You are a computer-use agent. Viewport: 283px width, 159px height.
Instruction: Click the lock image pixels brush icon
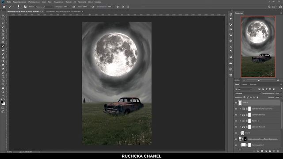(248, 98)
